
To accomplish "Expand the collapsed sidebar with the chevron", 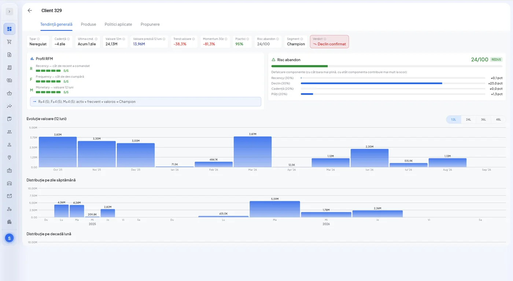I will point(10,11).
